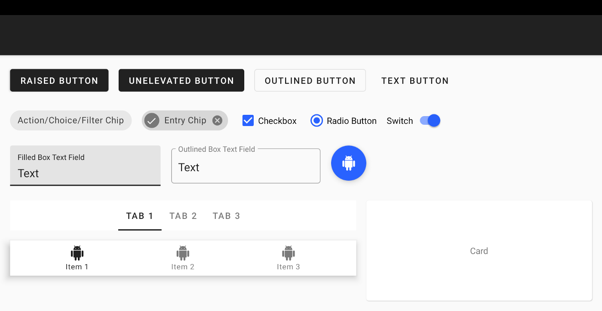The width and height of the screenshot is (602, 311).
Task: Switch to Tab 1
Action: click(140, 216)
